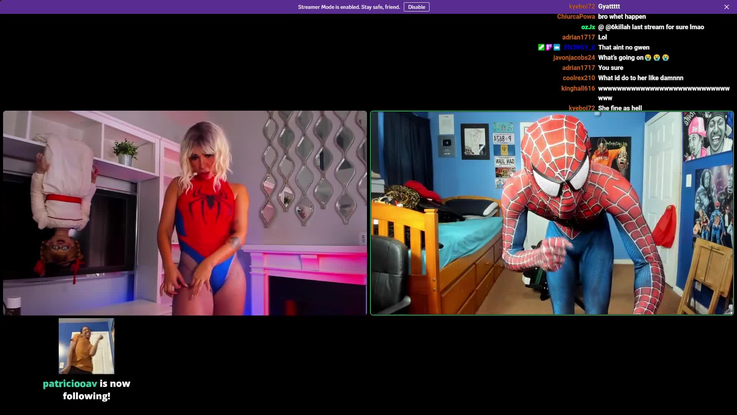
Task: Click the ozJx chat username
Action: (x=588, y=27)
